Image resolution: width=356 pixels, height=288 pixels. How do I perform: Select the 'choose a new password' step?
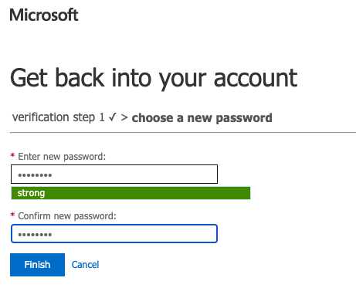[x=202, y=118]
